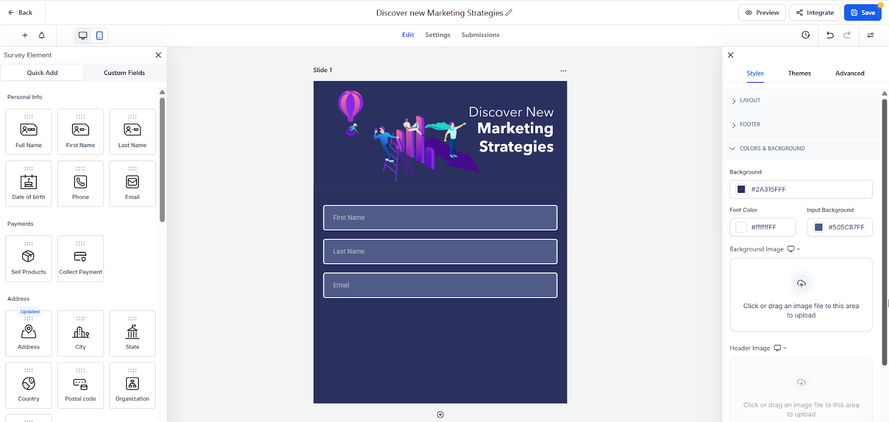Add the Last Name field element
Viewport: 889px width, 422px height.
pyautogui.click(x=132, y=132)
